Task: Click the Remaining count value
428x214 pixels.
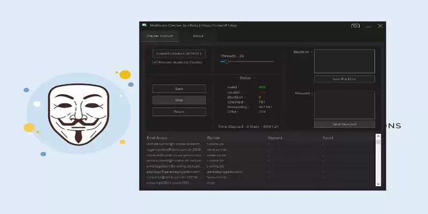Action: pyautogui.click(x=265, y=107)
